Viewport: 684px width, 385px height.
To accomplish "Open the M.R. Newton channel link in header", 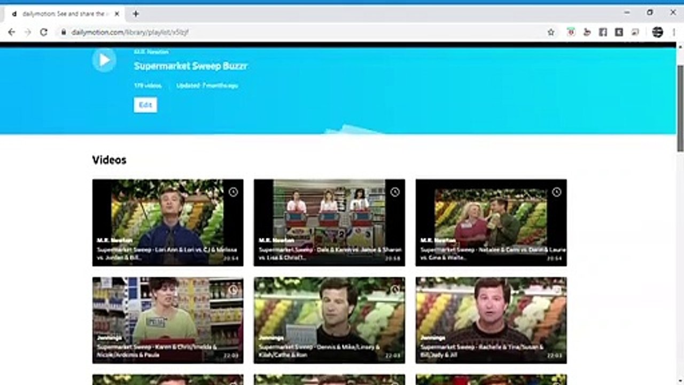I will click(x=151, y=52).
